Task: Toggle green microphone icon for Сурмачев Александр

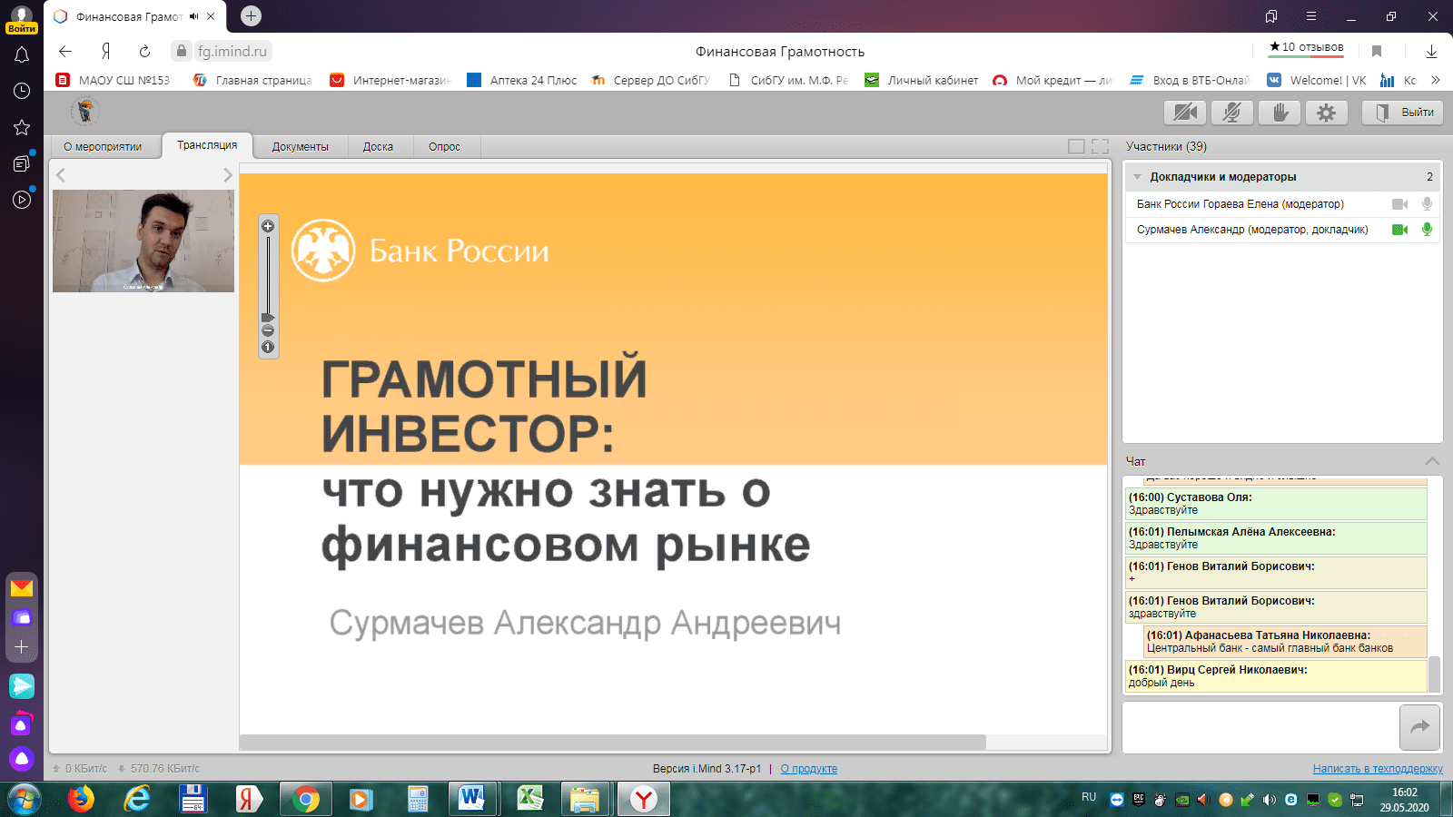Action: click(1427, 230)
